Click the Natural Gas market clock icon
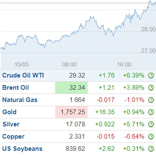The width and height of the screenshot is (156, 158). (151, 100)
